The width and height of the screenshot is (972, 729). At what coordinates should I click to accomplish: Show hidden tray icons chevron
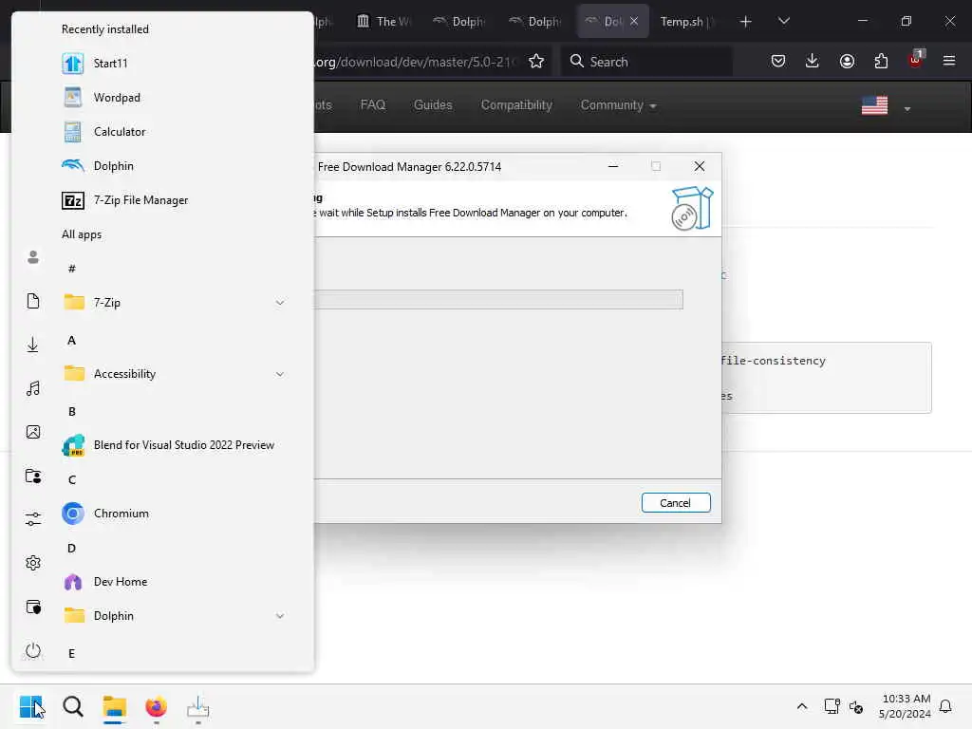[801, 706]
